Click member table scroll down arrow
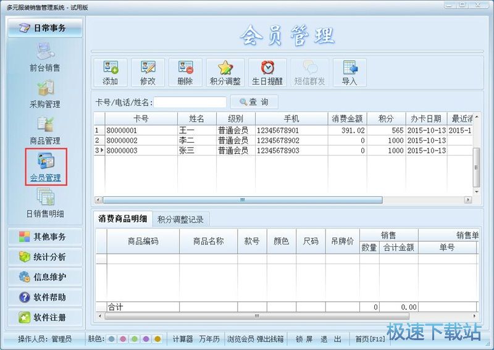 (477, 191)
